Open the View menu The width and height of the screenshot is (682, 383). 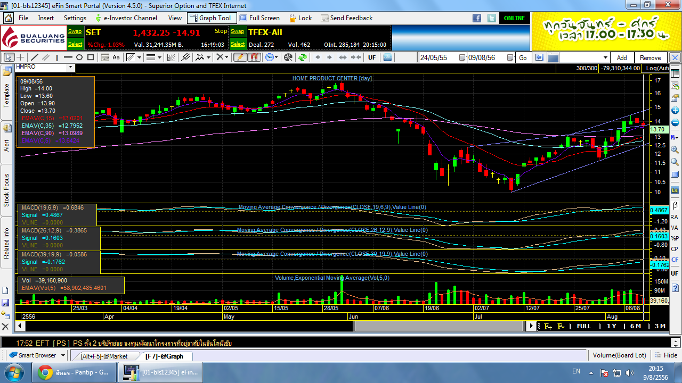[x=175, y=18]
